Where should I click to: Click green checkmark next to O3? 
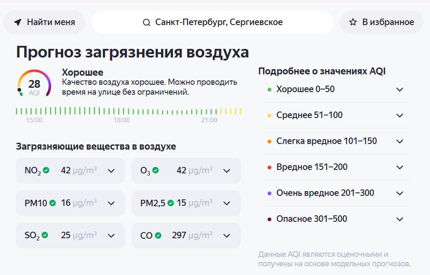click(156, 170)
